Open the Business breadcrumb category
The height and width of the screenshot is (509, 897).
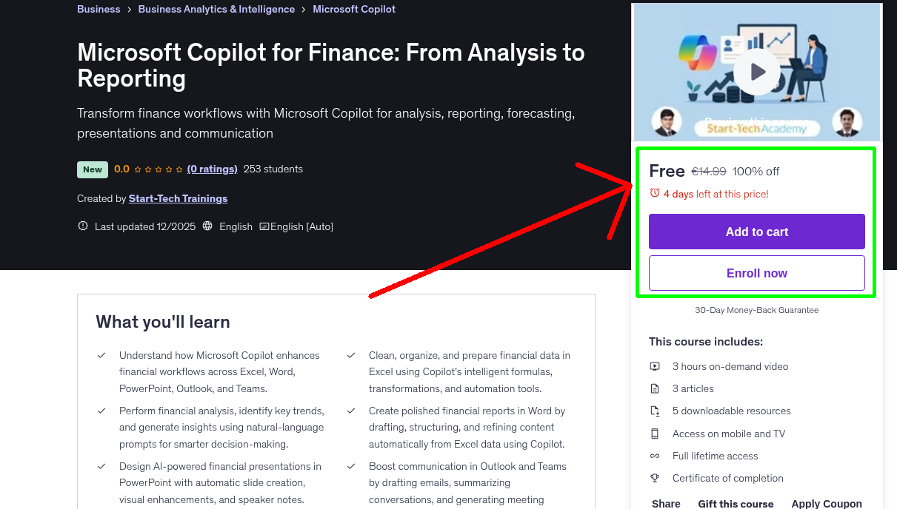point(99,9)
